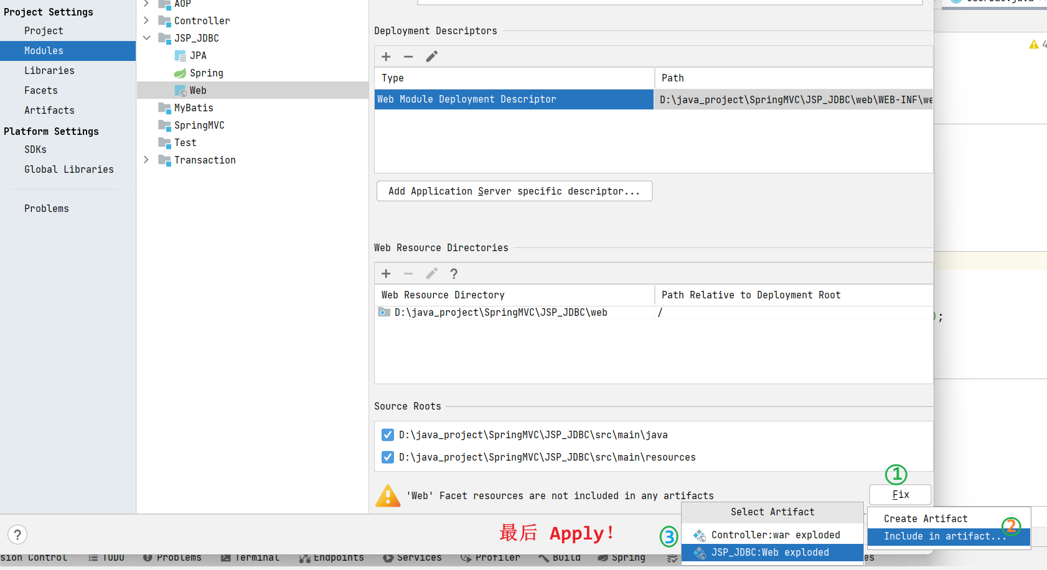The height and width of the screenshot is (570, 1047).
Task: Click the Fix button
Action: 900,495
